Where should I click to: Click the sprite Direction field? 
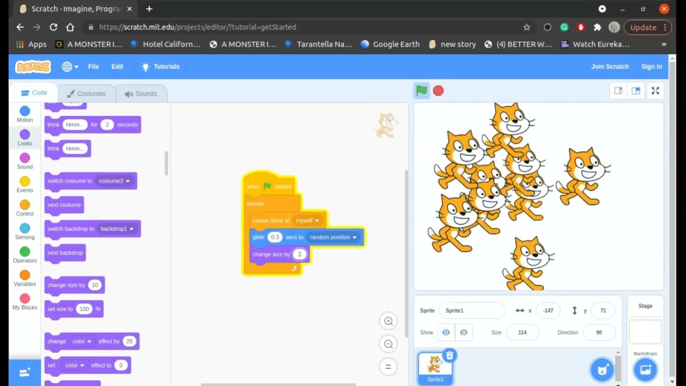tap(599, 332)
